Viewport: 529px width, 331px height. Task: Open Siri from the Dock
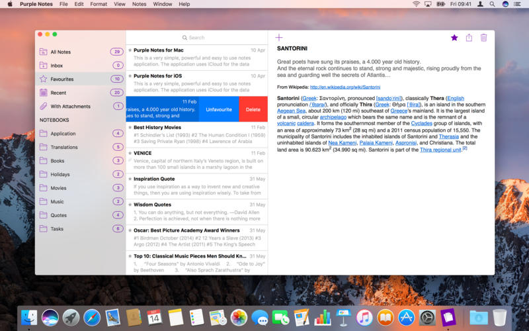(x=50, y=318)
